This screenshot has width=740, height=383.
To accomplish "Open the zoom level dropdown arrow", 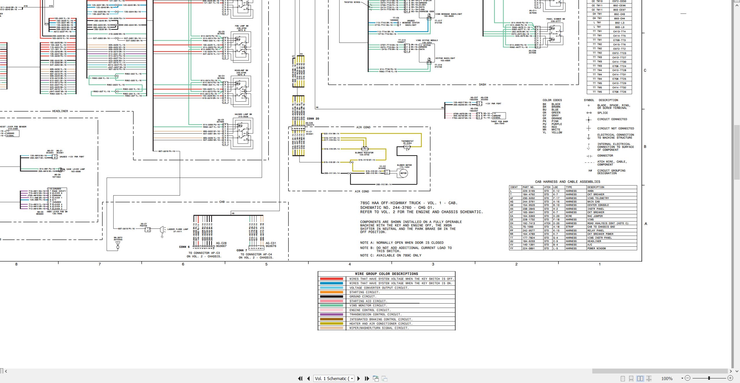I will pos(682,378).
